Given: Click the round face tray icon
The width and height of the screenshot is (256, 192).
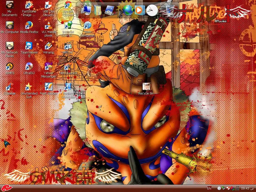Looking at the screenshot, I should pyautogui.click(x=219, y=188).
